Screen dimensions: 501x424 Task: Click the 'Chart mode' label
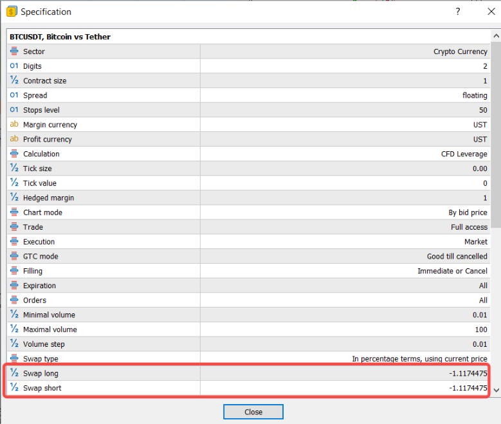[42, 212]
